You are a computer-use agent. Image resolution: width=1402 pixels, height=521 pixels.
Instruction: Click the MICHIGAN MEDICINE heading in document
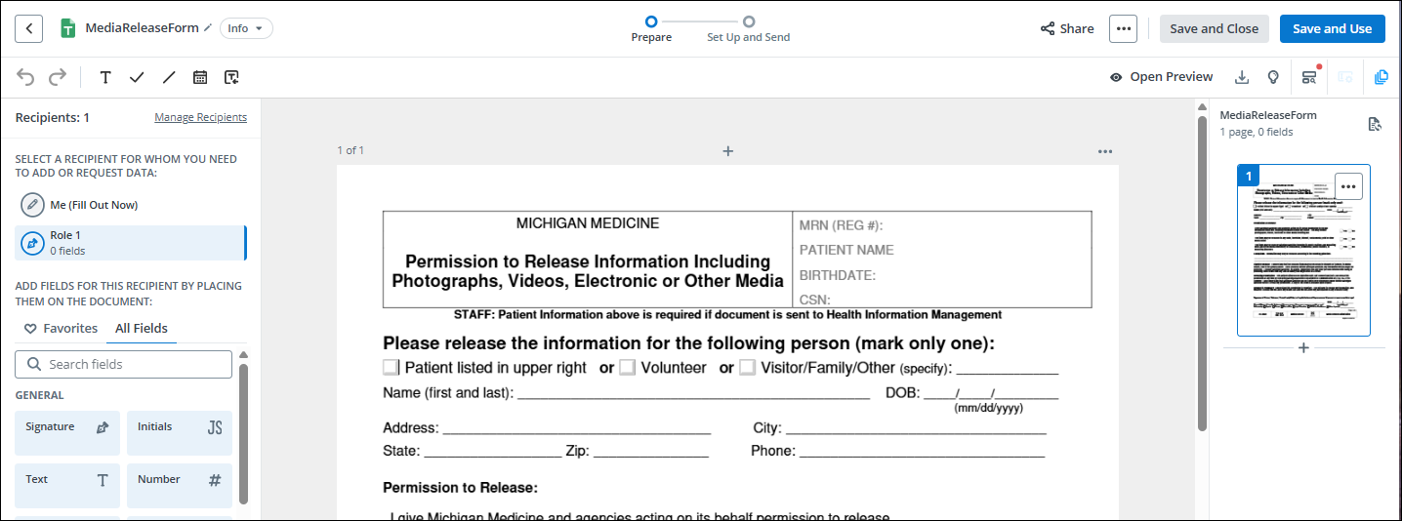tap(588, 223)
